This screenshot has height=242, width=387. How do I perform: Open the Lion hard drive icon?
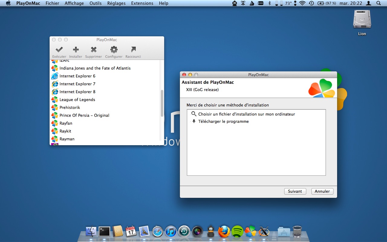pos(362,21)
